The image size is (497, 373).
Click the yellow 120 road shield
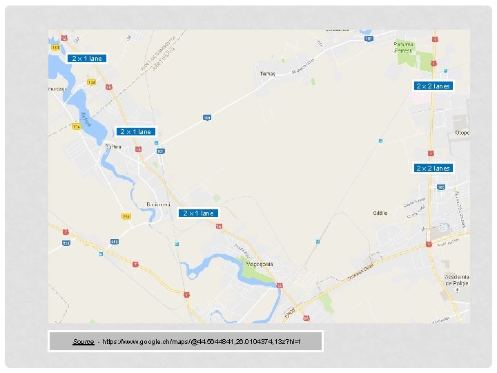(x=91, y=82)
